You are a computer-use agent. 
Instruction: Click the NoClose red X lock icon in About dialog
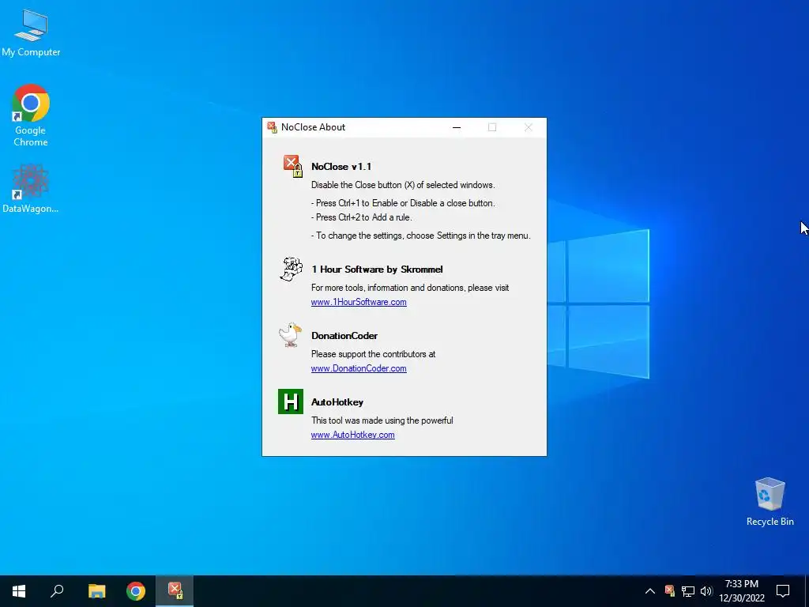coord(292,166)
